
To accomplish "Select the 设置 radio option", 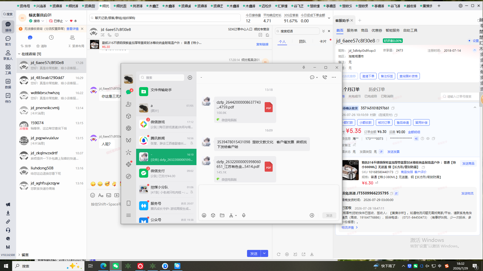I will [x=469, y=41].
